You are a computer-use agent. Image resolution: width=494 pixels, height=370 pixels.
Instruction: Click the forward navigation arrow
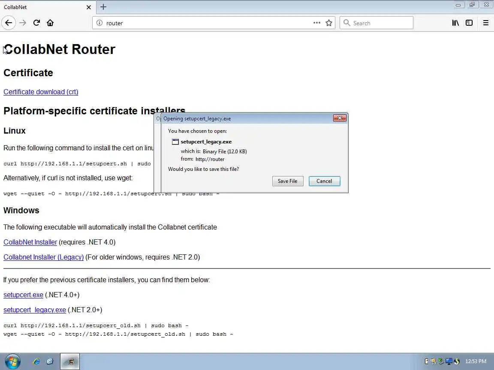click(23, 23)
